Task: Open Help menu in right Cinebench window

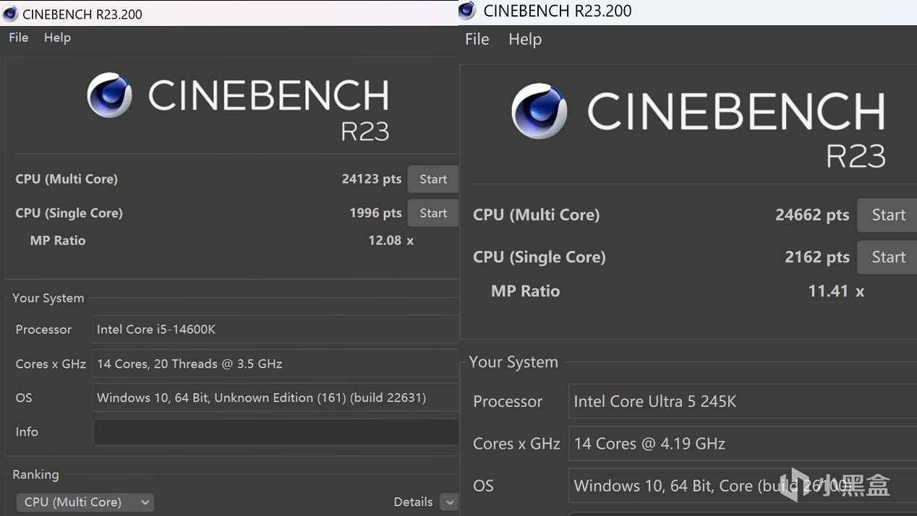Action: click(525, 39)
